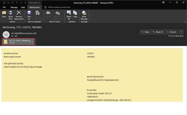187x115 pixels.
Task: Click the Rechnungsnummer: label
Action: point(12,57)
